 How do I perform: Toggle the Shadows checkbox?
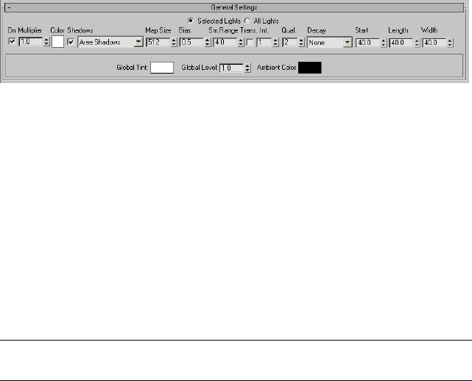point(71,42)
